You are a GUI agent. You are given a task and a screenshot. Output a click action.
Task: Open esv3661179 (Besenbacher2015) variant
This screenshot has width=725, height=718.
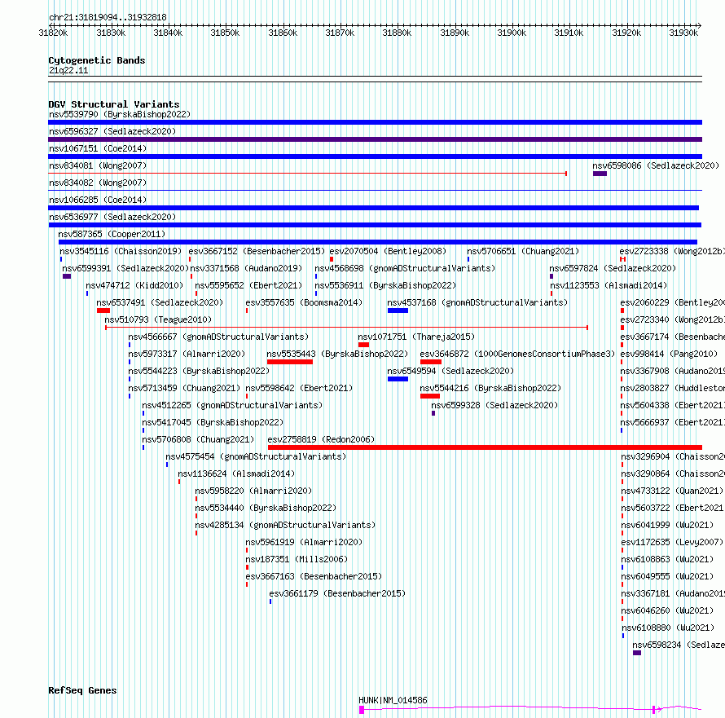coord(337,593)
